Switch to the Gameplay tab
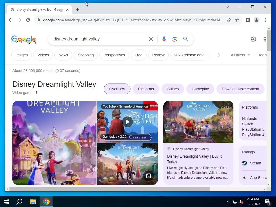 (200, 89)
